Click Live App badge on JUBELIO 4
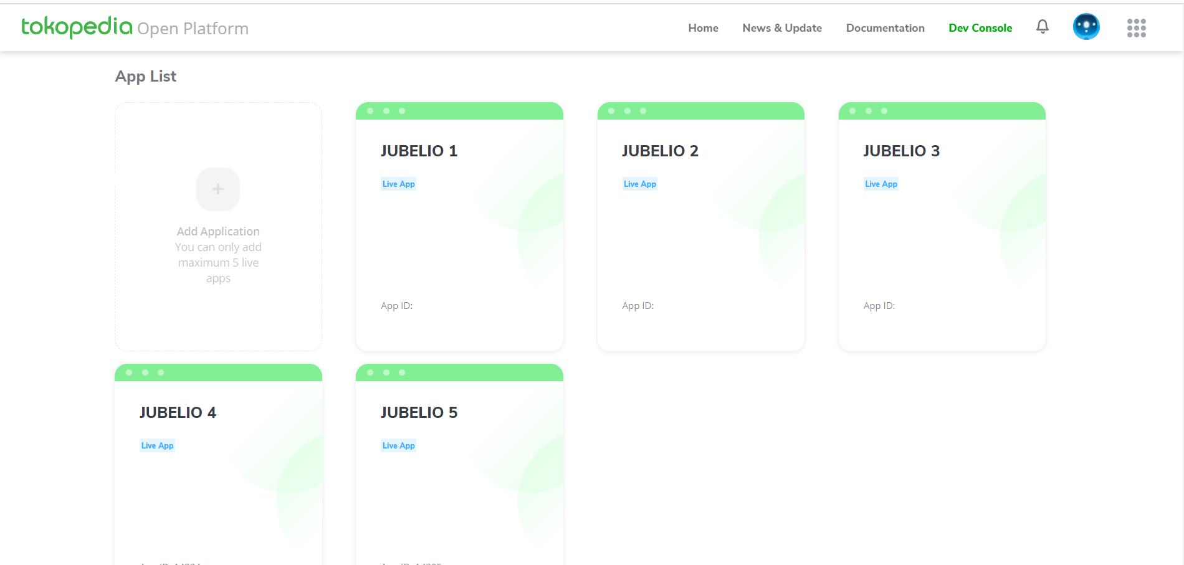 click(157, 445)
